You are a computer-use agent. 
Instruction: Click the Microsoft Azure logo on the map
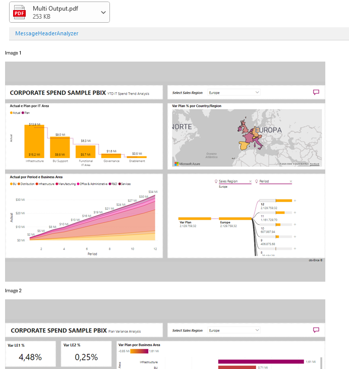coord(187,164)
